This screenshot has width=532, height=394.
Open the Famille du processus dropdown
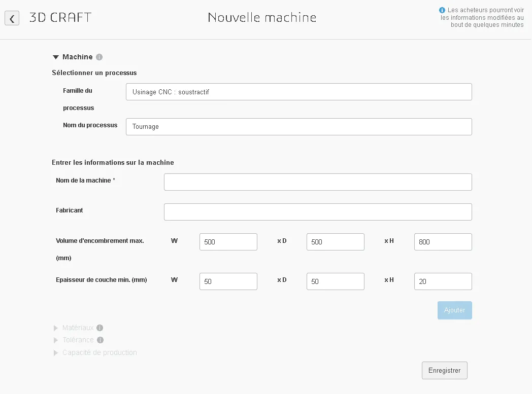(298, 92)
